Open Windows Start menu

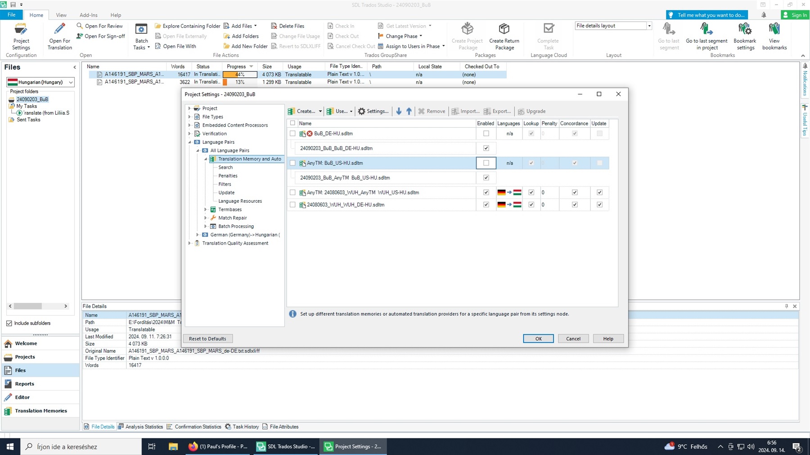pos(10,446)
